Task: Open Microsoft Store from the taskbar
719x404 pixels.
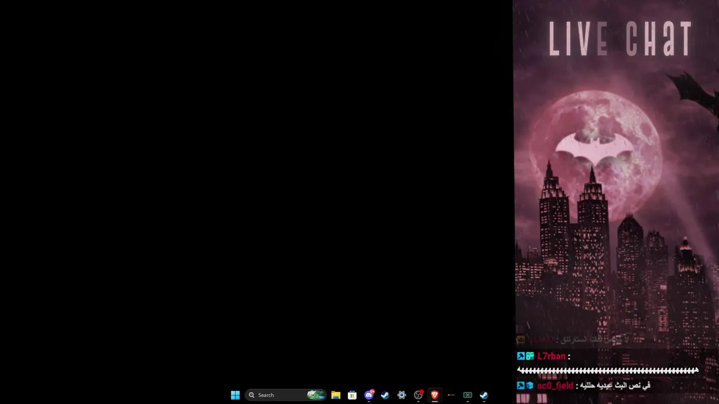Action: pos(352,395)
